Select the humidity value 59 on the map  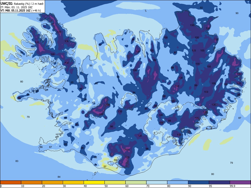click(115, 160)
